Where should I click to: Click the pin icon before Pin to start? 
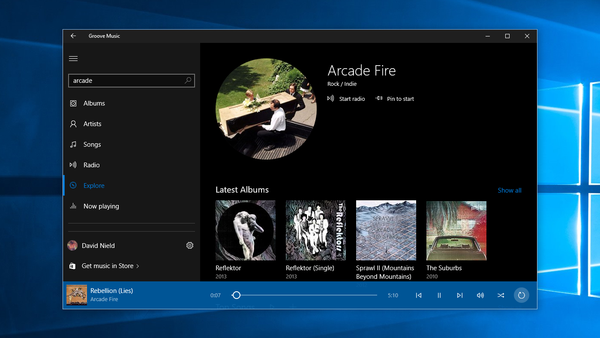379,99
